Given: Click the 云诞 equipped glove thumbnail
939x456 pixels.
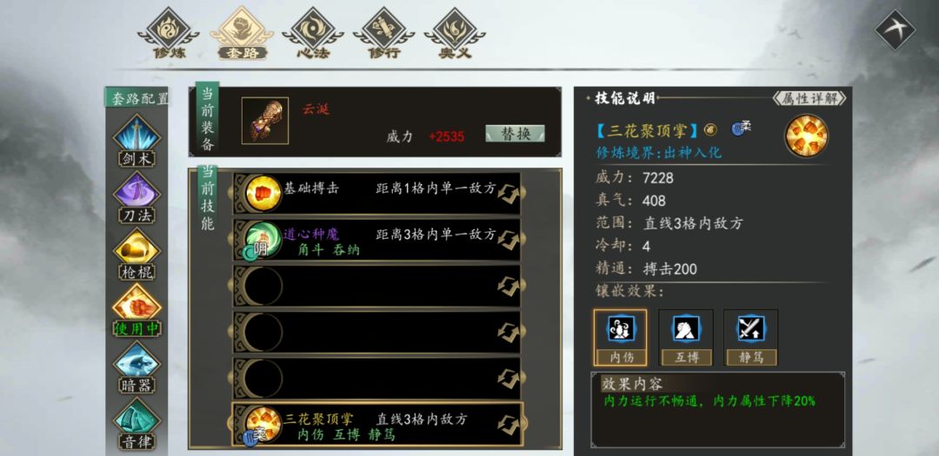Looking at the screenshot, I should point(264,121).
